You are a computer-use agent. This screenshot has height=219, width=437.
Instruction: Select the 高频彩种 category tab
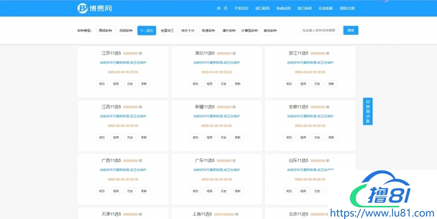point(105,31)
